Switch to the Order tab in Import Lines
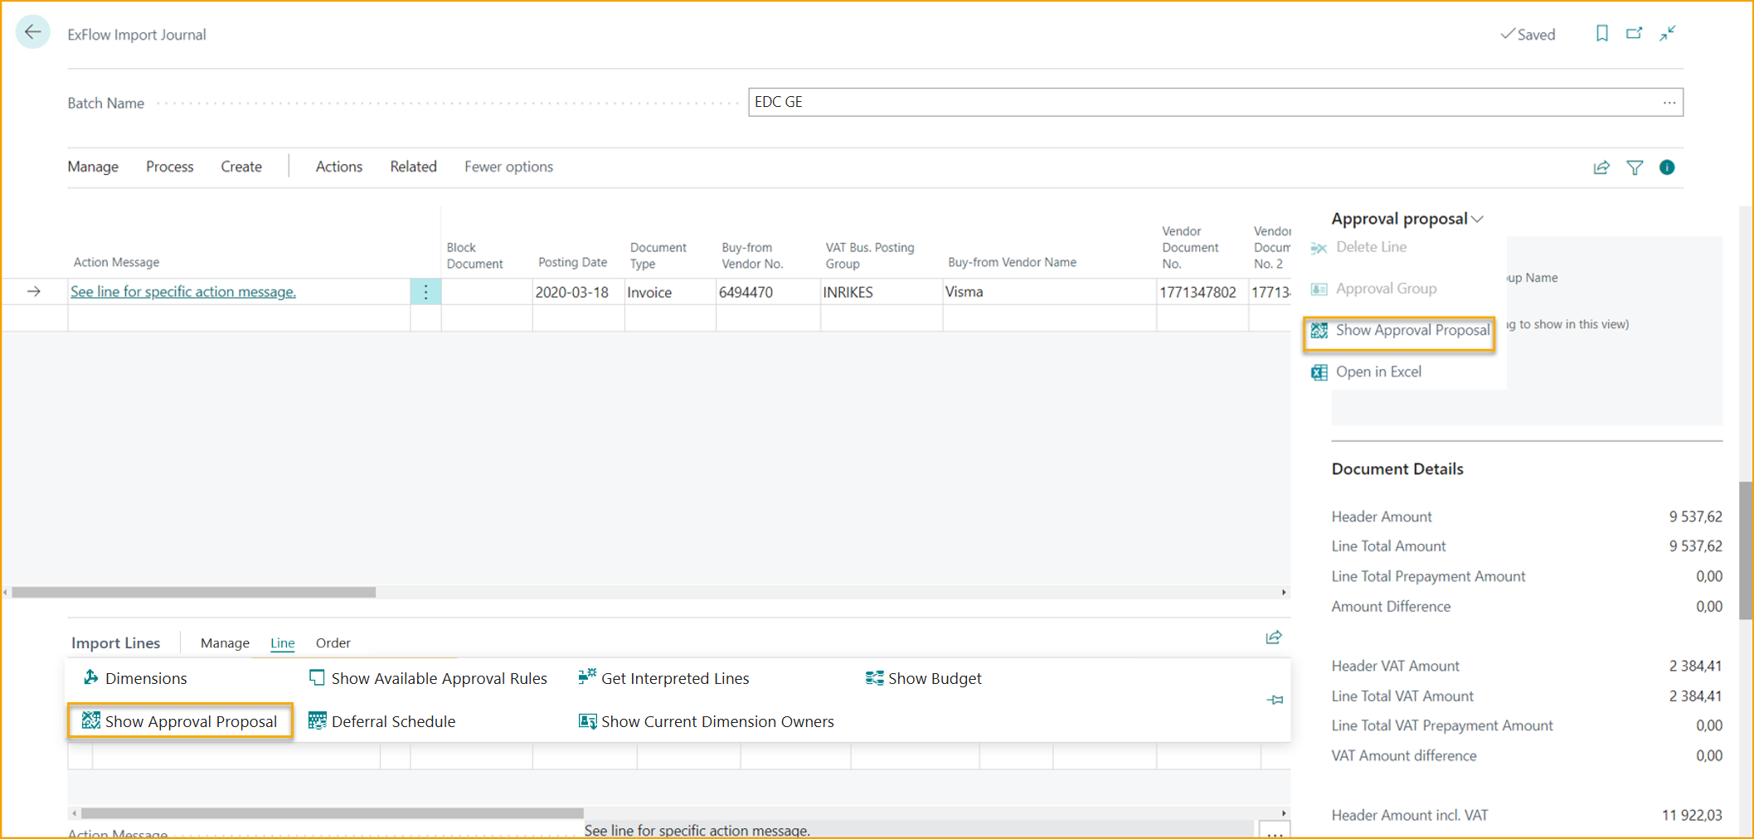 pyautogui.click(x=333, y=643)
